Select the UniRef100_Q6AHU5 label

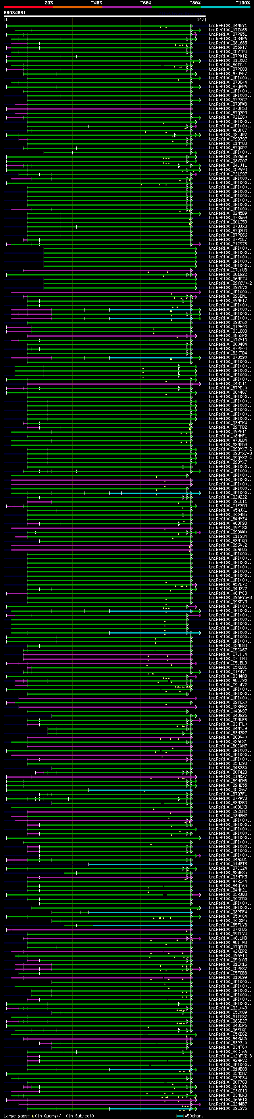pyautogui.click(x=227, y=549)
